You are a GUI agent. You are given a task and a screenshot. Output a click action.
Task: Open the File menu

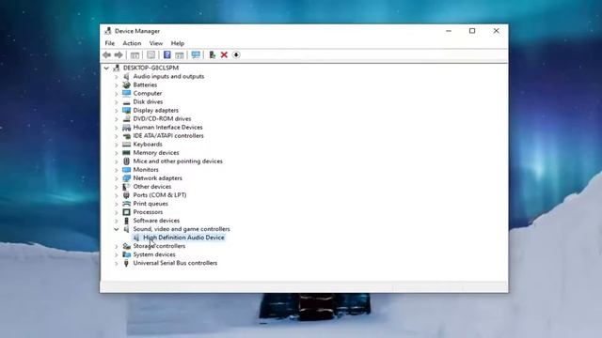pyautogui.click(x=110, y=43)
